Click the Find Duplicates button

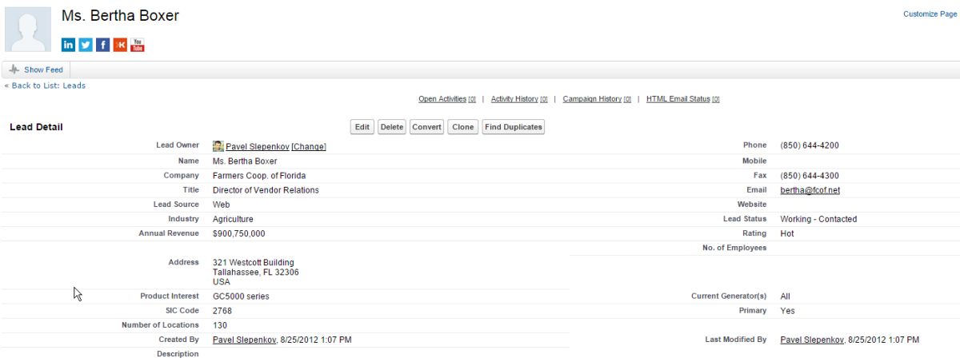tap(513, 127)
